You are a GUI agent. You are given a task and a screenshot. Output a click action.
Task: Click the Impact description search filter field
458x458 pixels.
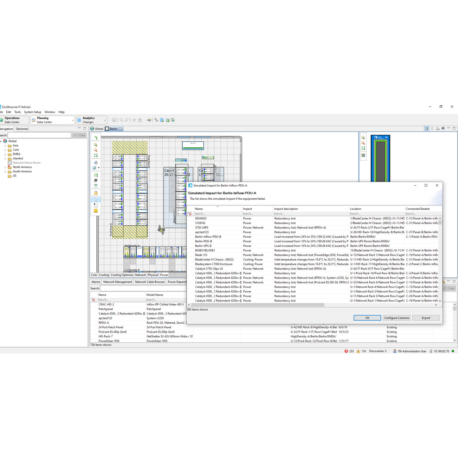coord(311,214)
